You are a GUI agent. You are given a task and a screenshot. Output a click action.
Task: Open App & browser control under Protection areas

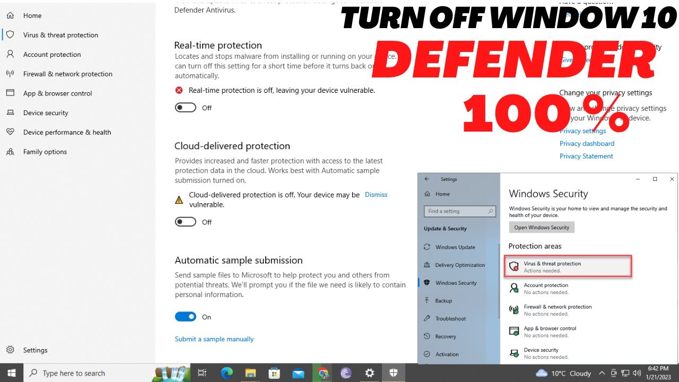tap(543, 332)
